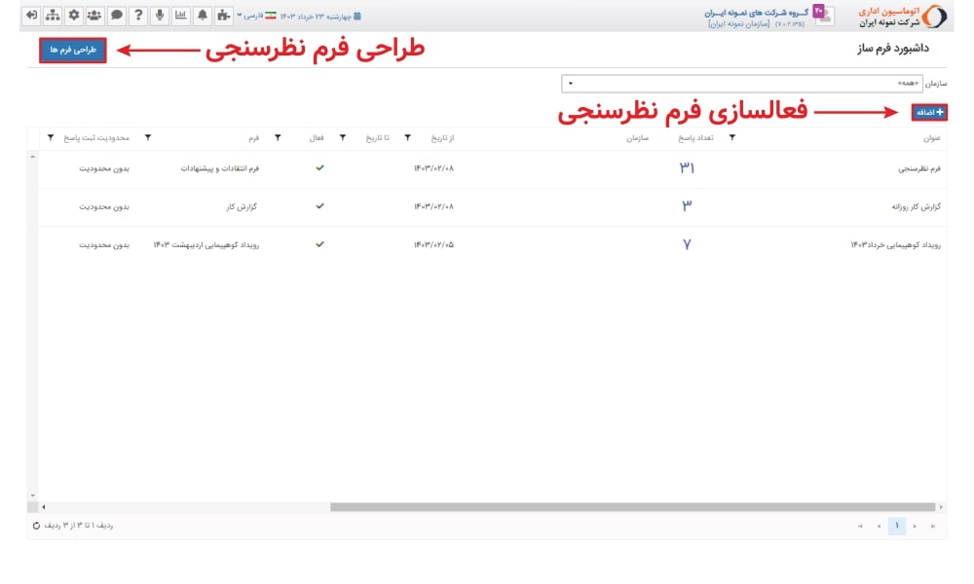974x584 pixels.
Task: Open the chat messages icon
Action: click(117, 15)
